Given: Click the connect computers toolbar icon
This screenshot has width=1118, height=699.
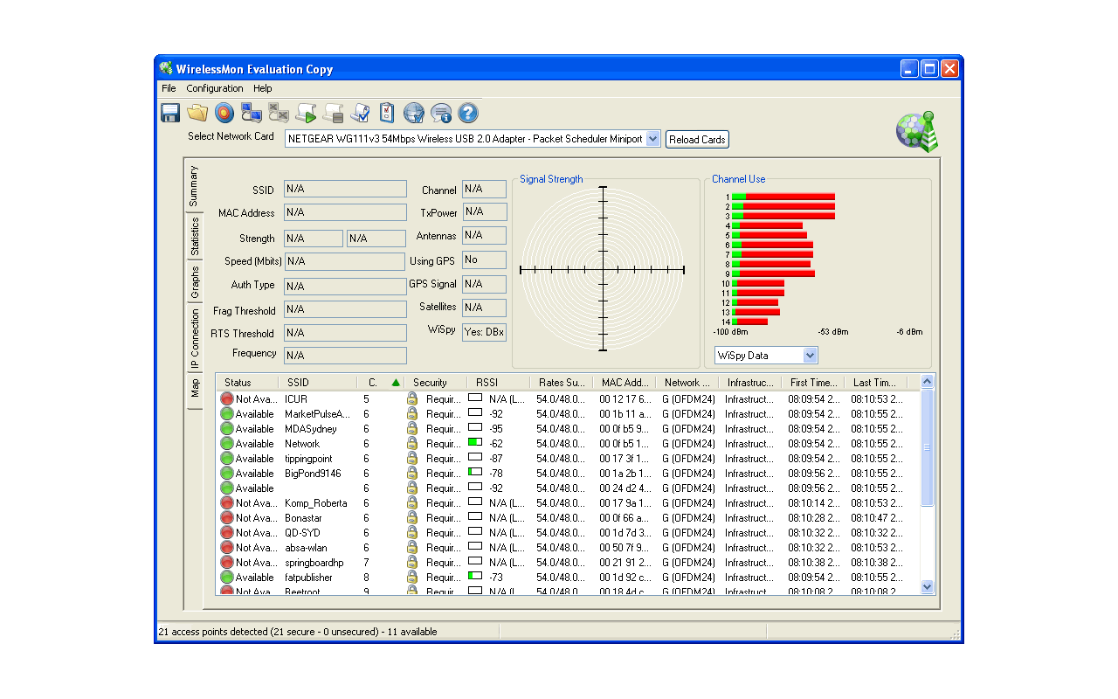Looking at the screenshot, I should (252, 113).
